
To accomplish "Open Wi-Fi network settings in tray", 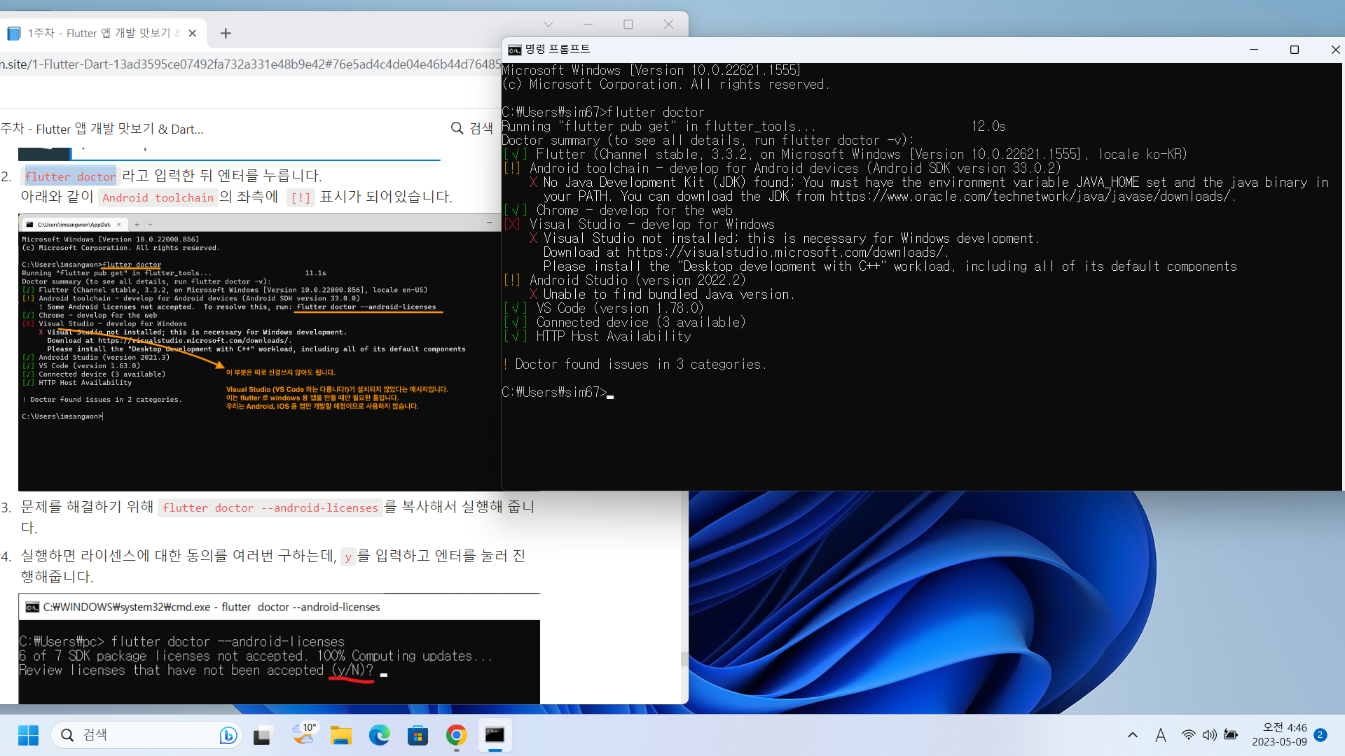I will (1188, 735).
